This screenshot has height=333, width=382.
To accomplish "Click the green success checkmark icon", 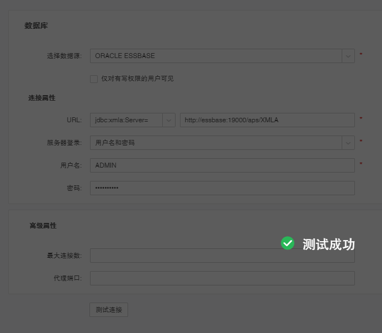I will point(288,243).
